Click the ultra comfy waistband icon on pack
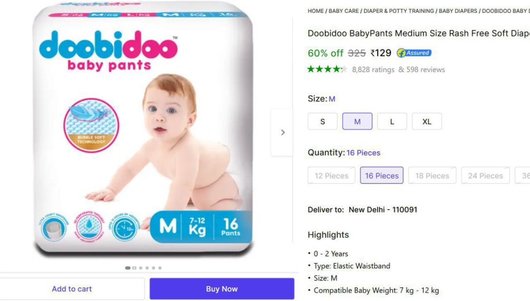This screenshot has width=530, height=301. pyautogui.click(x=53, y=228)
